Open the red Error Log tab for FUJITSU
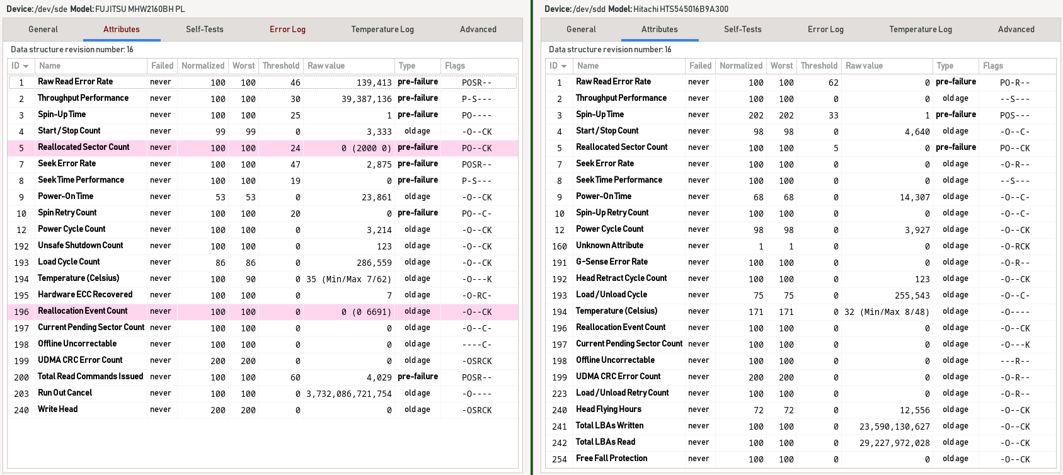1063x475 pixels. point(287,29)
